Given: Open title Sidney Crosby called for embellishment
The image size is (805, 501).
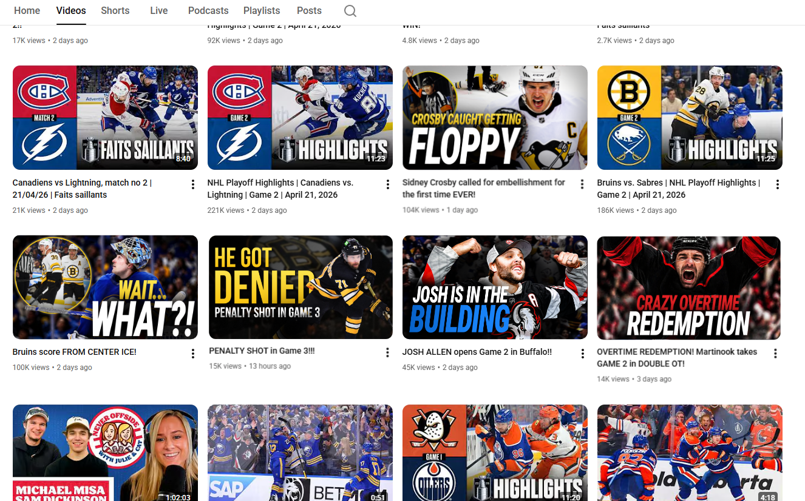Looking at the screenshot, I should [484, 189].
